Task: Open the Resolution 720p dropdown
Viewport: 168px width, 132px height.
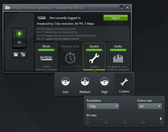Action: click(103, 106)
